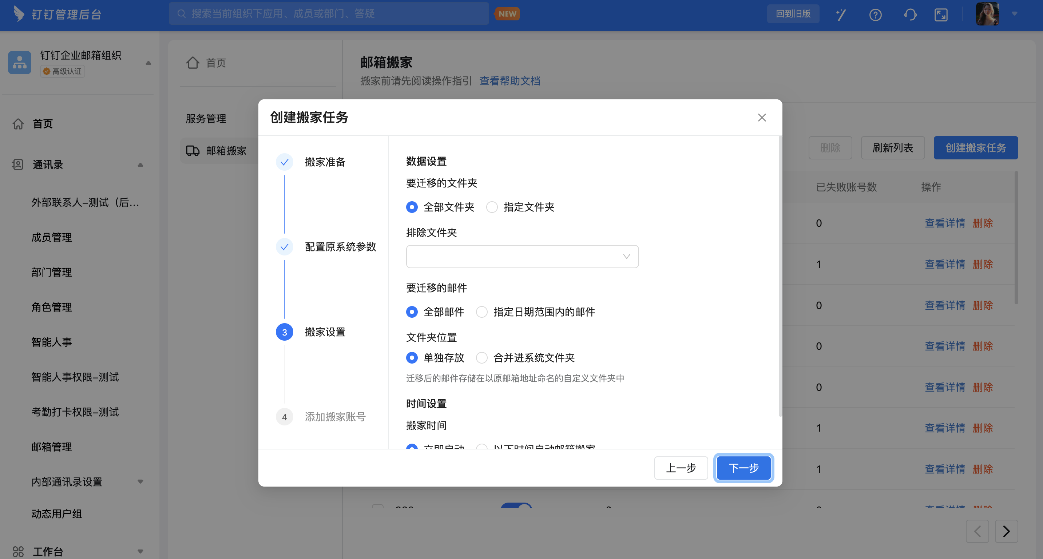This screenshot has height=559, width=1043.
Task: Go to the previous page arrow
Action: (977, 531)
